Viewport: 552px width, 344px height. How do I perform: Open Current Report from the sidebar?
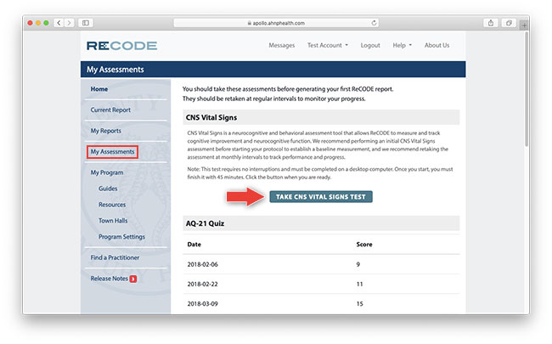tap(112, 110)
